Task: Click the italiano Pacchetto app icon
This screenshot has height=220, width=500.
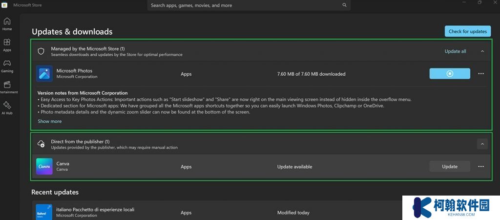Action: 44,212
